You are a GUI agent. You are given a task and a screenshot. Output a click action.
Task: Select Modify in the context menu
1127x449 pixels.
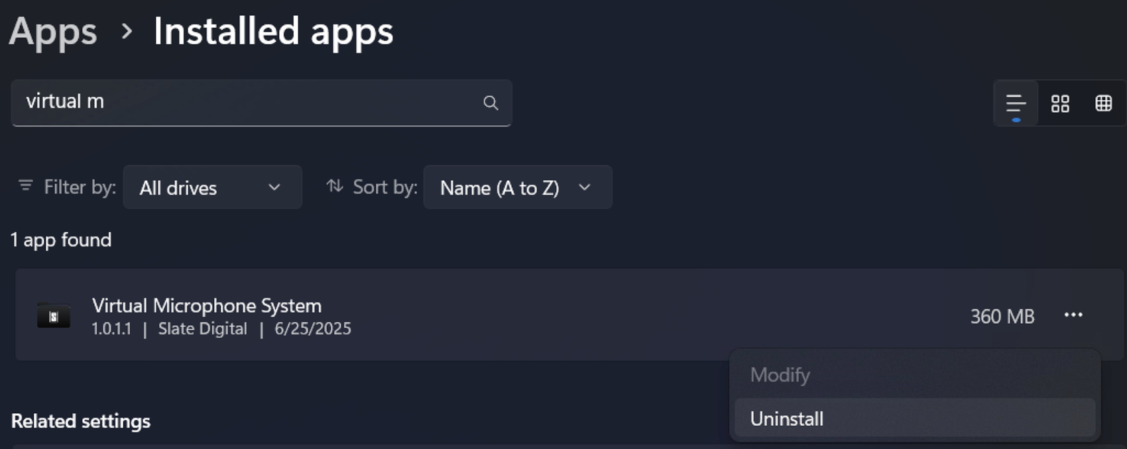[x=915, y=375]
